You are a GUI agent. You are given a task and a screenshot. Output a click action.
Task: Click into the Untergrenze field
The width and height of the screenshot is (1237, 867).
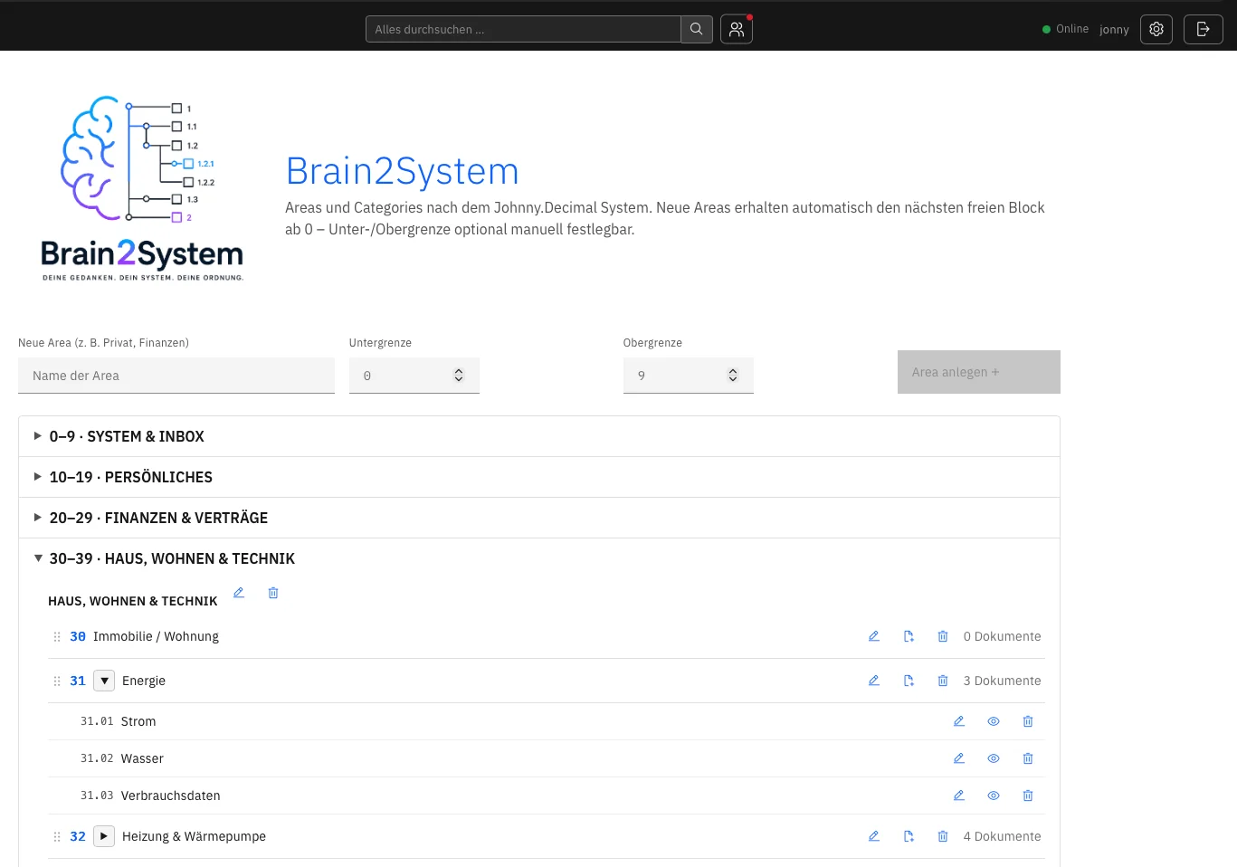tap(414, 376)
